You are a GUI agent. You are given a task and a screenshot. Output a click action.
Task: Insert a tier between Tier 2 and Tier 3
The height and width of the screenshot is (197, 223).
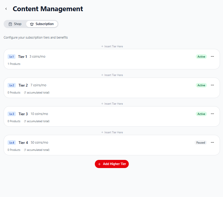tap(112, 104)
